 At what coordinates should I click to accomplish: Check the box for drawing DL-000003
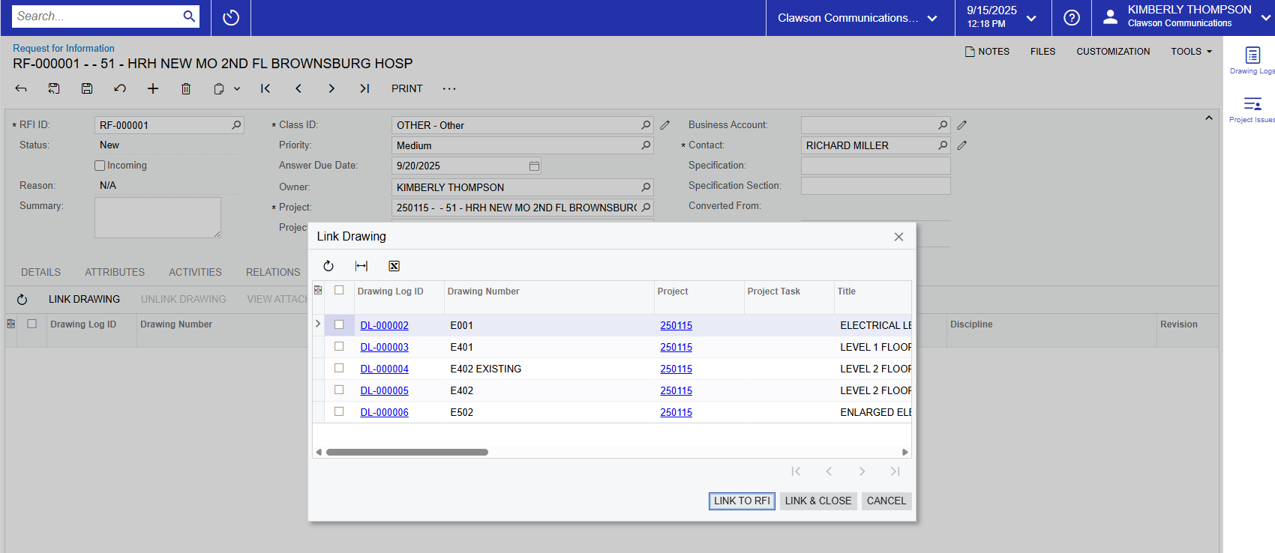coord(339,347)
